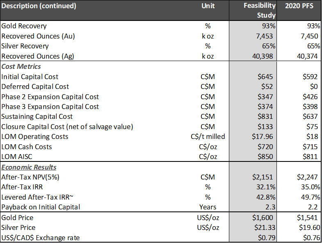Image resolution: width=322 pixels, height=243 pixels.
Task: Click the underlined 'Economic Results' heading
Action: point(29,167)
